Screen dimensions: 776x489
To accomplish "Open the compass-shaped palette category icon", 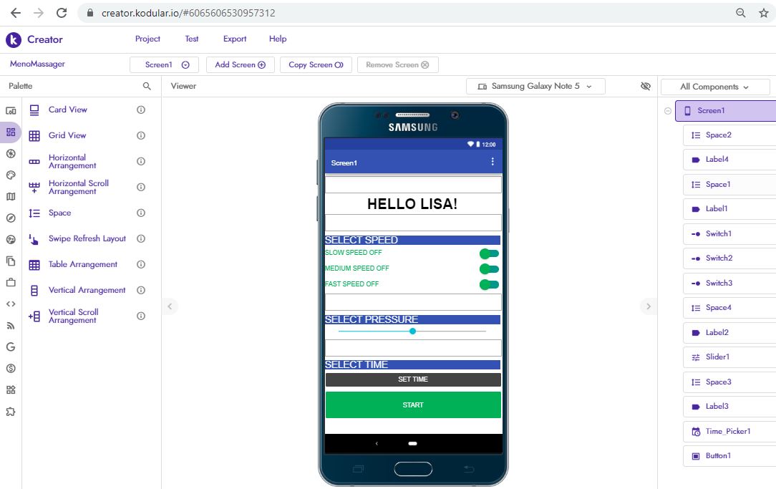I will (11, 218).
